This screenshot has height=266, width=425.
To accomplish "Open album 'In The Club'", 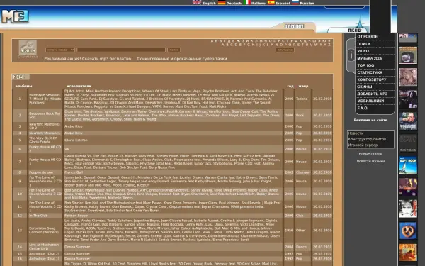I will [38, 216].
